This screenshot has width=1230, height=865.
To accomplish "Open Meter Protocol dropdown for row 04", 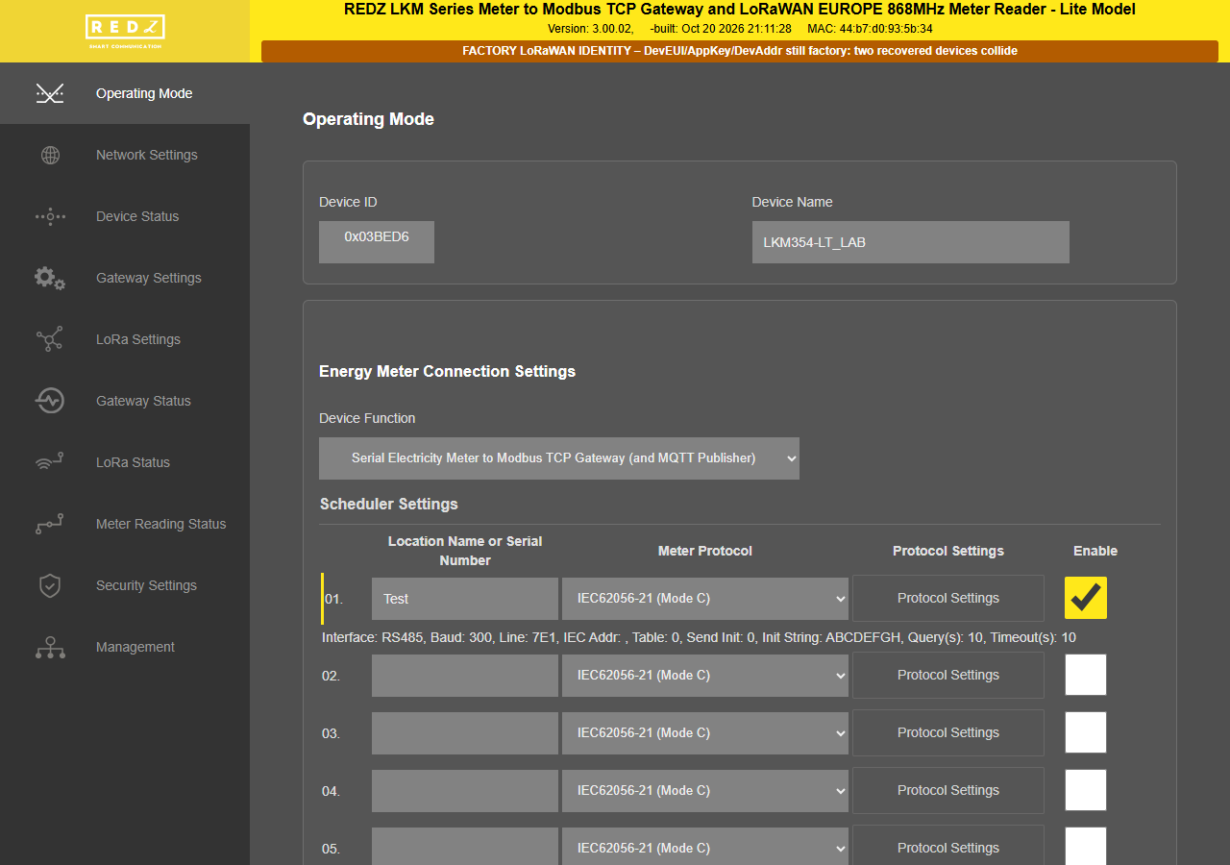I will tap(705, 791).
